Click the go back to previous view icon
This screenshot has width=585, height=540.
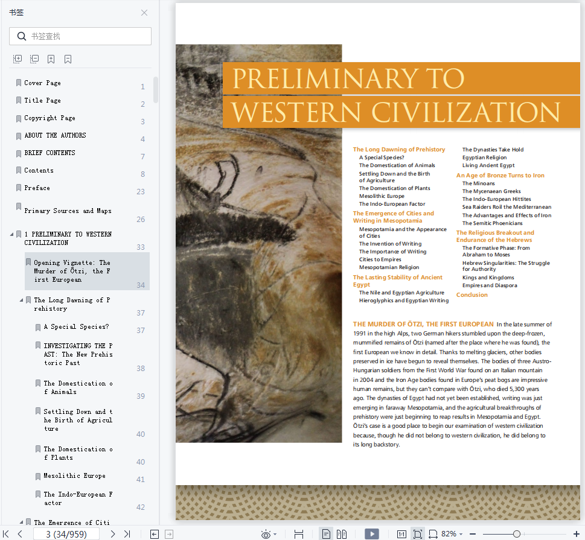(x=155, y=534)
